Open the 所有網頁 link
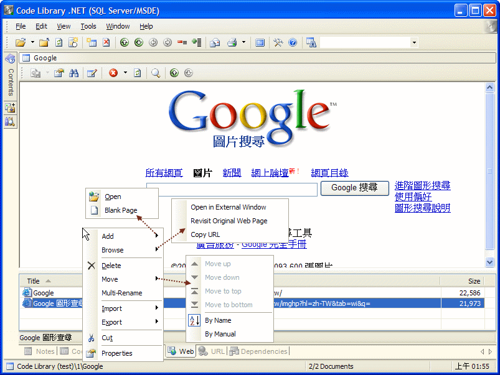The height and width of the screenshot is (375, 500). (164, 173)
